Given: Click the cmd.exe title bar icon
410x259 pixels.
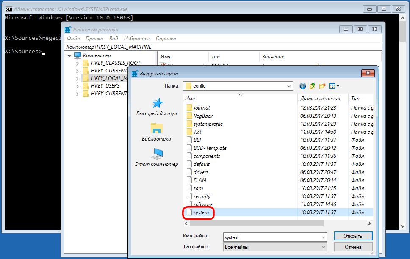Looking at the screenshot, I should [x=8, y=9].
